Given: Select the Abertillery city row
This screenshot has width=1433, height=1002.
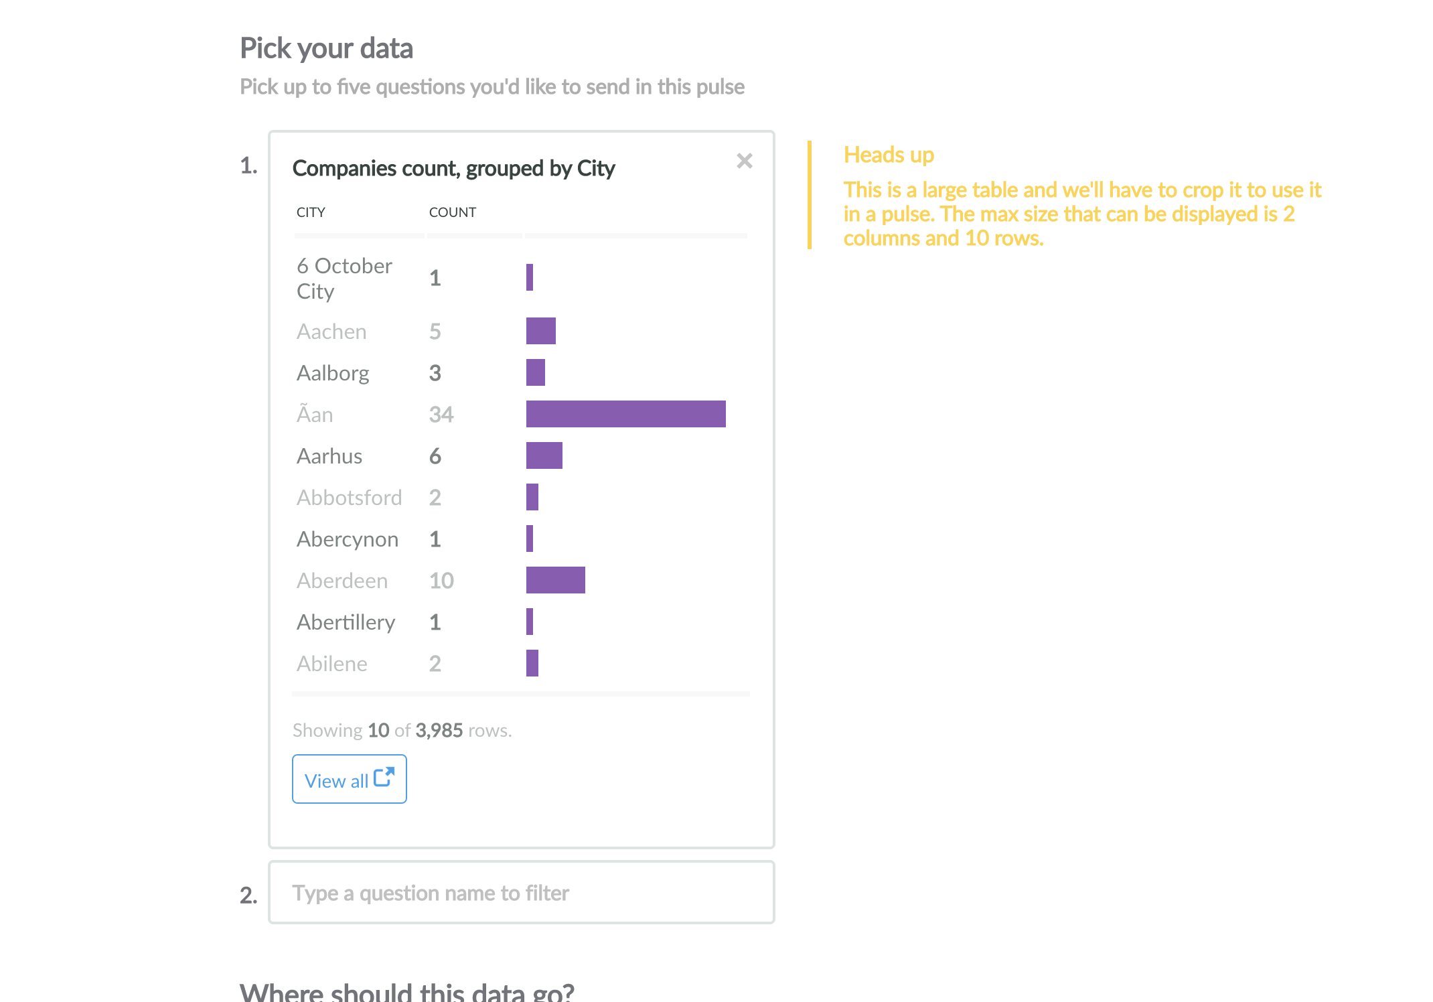Looking at the screenshot, I should pyautogui.click(x=346, y=622).
